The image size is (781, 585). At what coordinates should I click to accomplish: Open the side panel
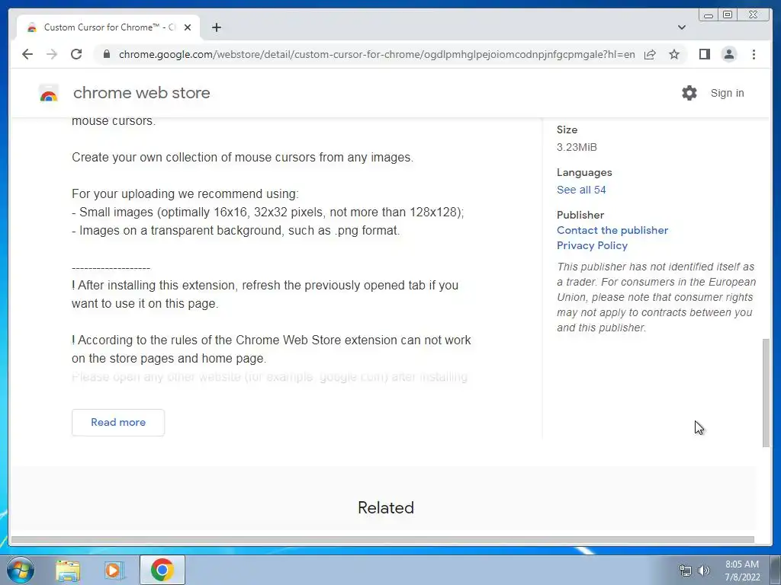(x=704, y=54)
